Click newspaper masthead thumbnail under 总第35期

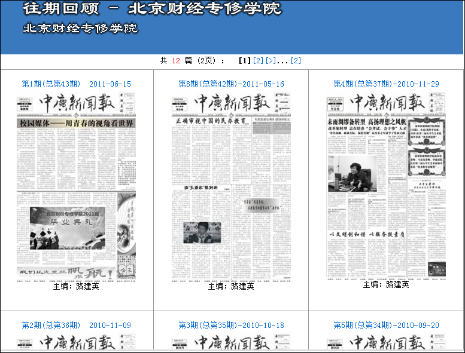click(x=231, y=342)
